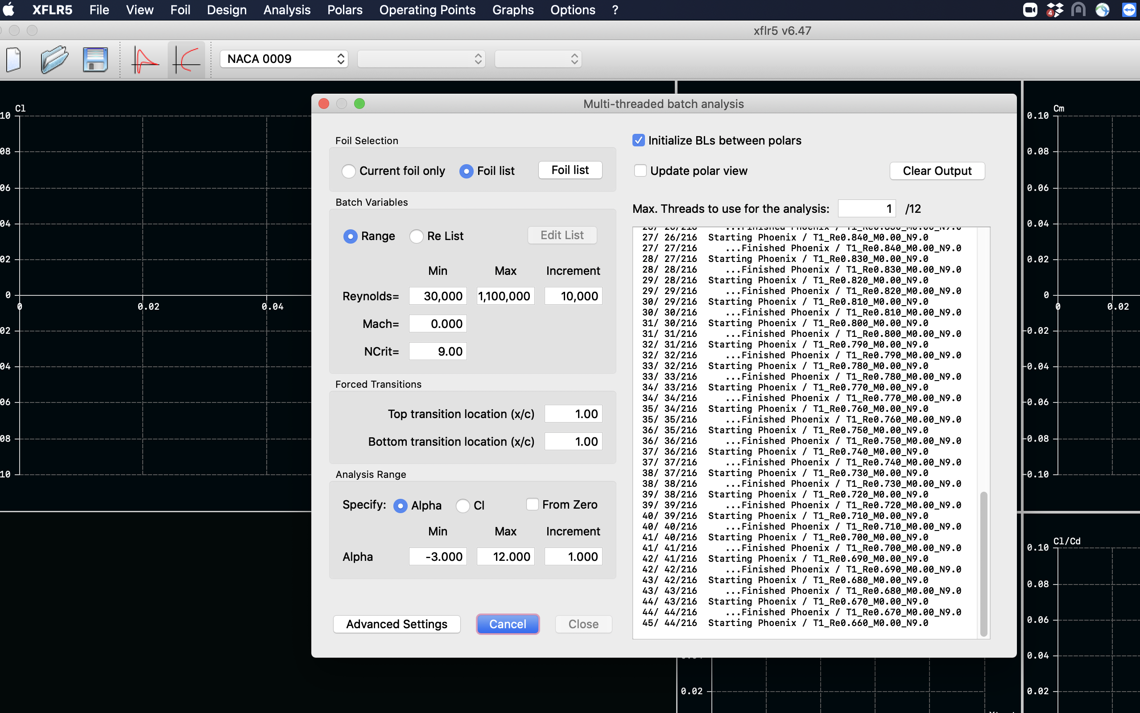Enable the Update polar view checkbox
This screenshot has width=1140, height=713.
(x=640, y=171)
